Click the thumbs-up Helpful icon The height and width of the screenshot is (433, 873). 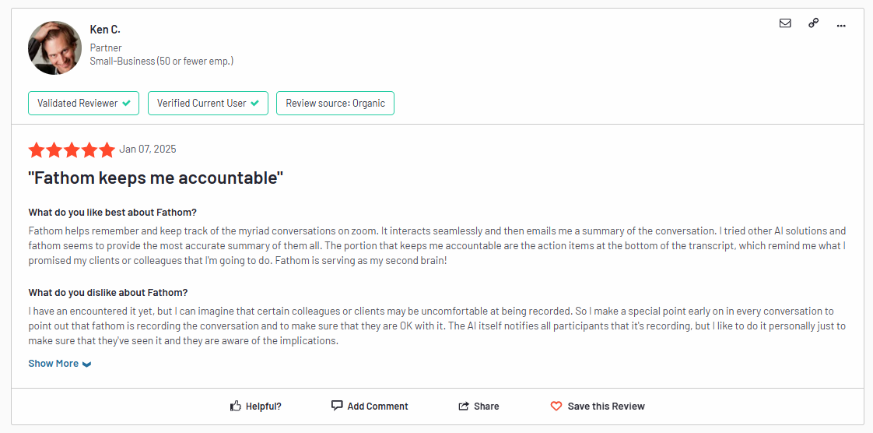(236, 407)
